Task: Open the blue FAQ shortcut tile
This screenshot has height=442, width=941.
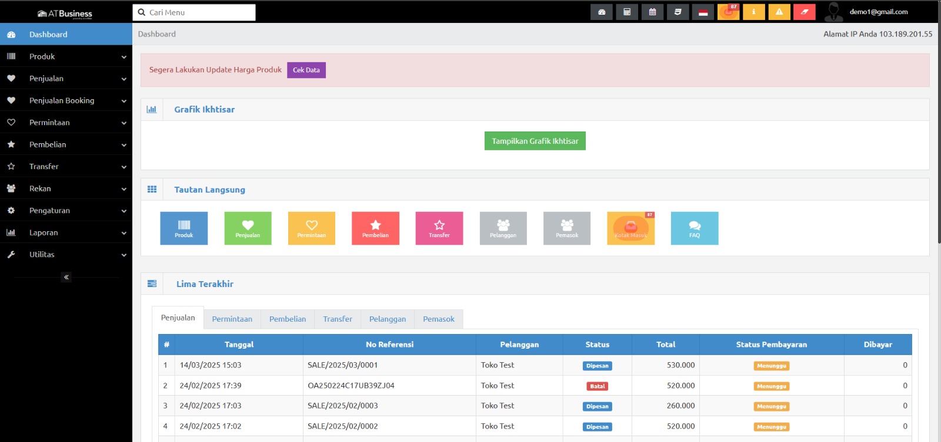Action: coord(695,228)
